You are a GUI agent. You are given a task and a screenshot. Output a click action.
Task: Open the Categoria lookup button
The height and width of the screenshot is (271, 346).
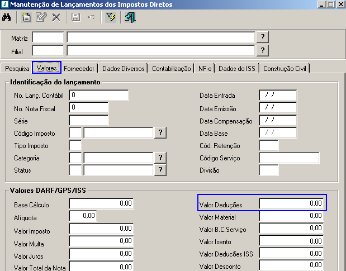[160, 158]
